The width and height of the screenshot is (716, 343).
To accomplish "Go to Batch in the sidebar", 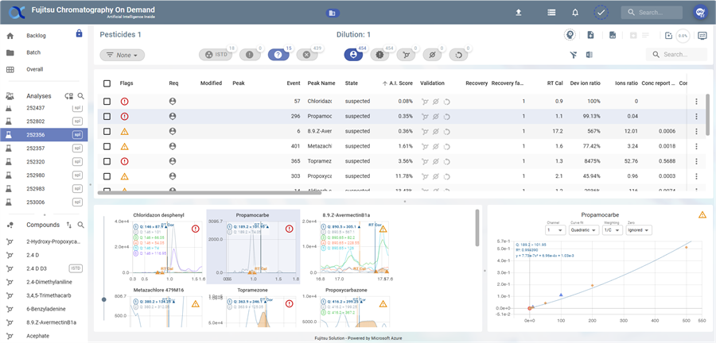I will click(33, 52).
